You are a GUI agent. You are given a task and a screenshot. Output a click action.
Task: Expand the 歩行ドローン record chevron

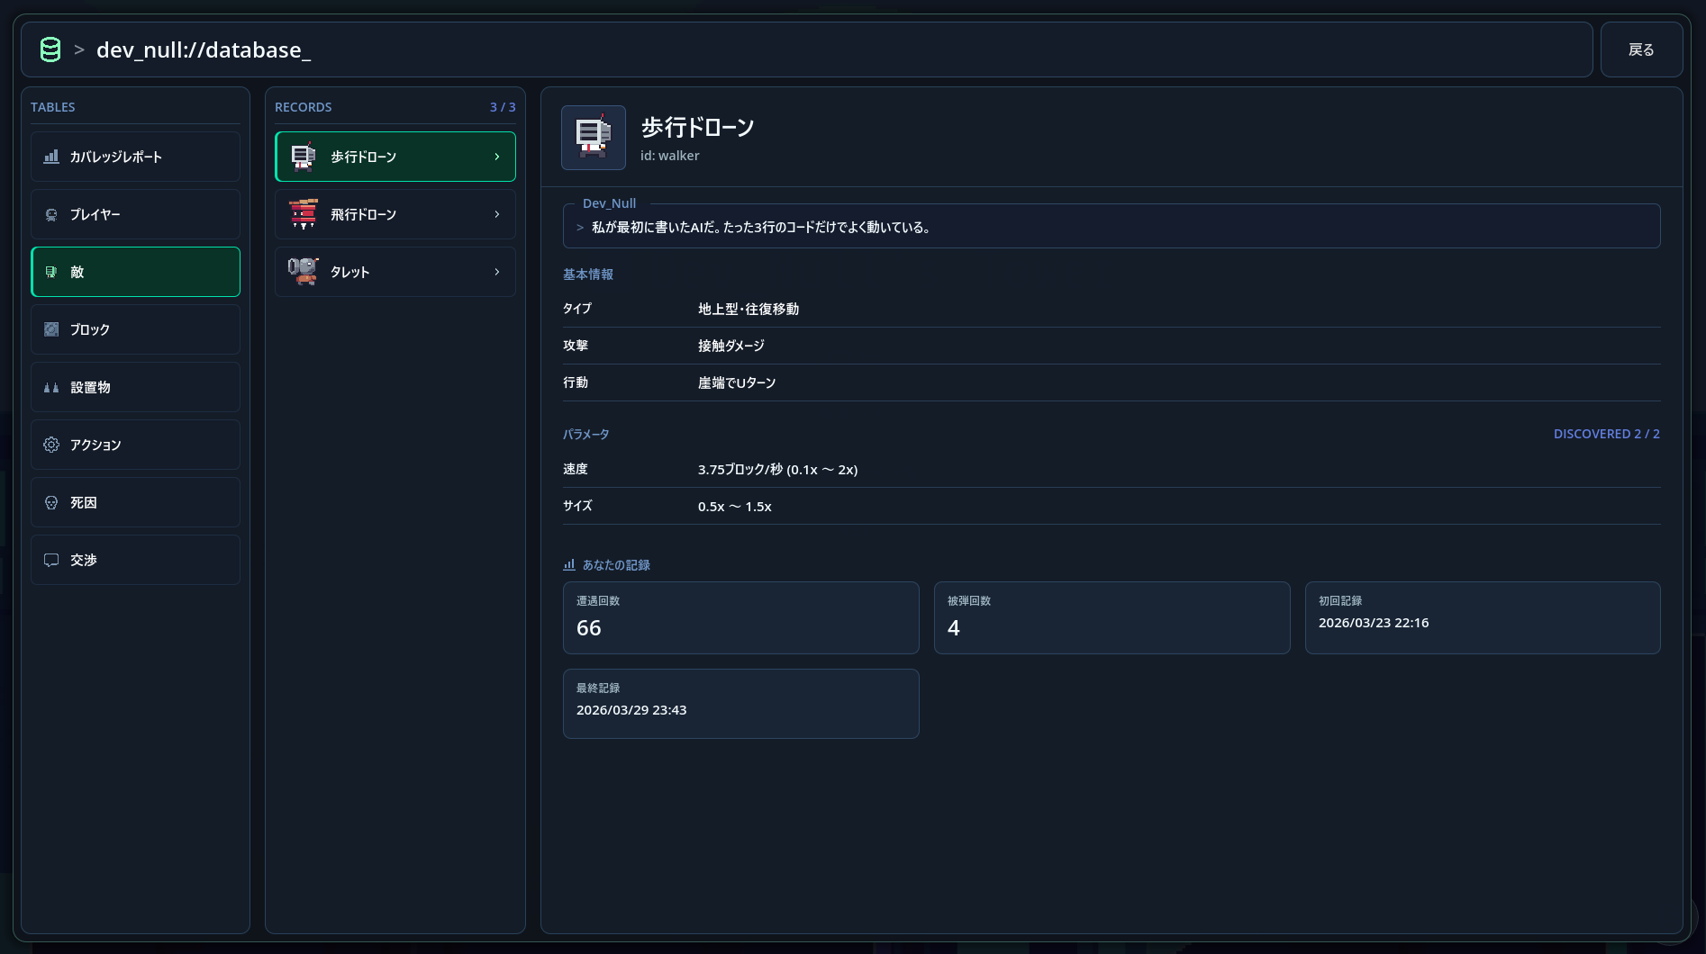click(497, 157)
